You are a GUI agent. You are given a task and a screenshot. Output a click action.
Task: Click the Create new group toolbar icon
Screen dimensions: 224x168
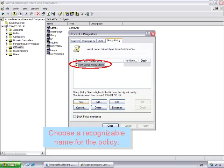coord(72,14)
